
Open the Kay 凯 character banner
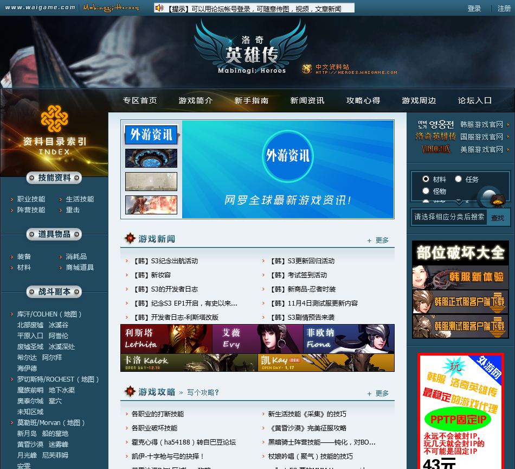pyautogui.click(x=326, y=363)
